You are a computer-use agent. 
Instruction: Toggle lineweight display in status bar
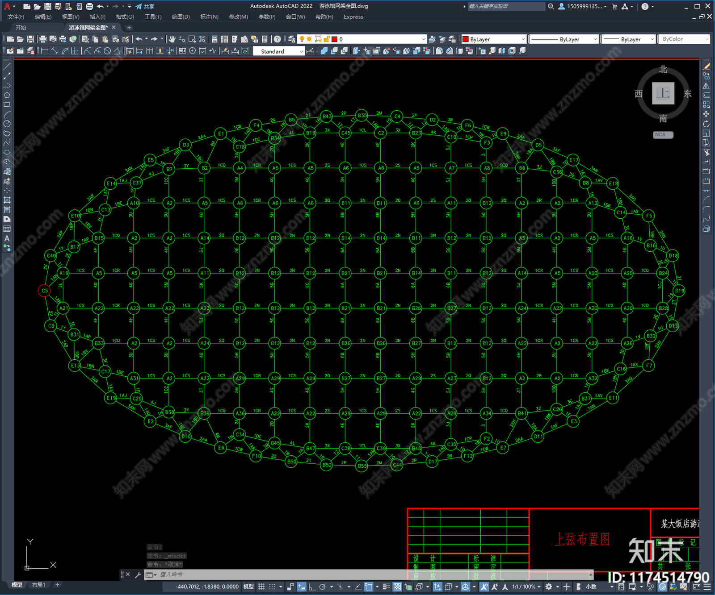[x=387, y=587]
